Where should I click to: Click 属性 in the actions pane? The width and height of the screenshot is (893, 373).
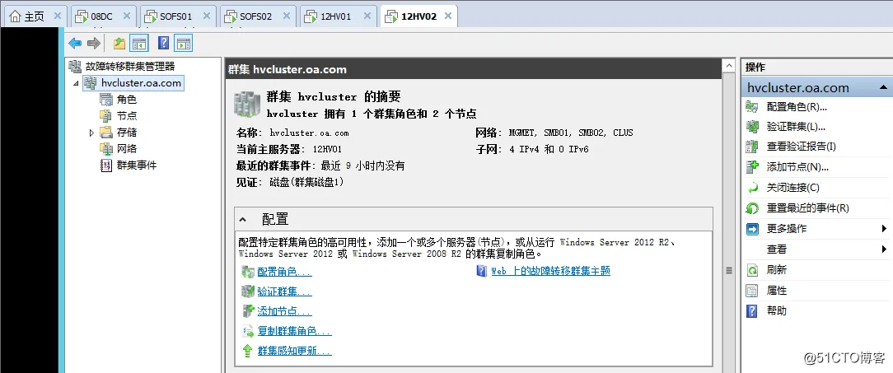coord(777,291)
